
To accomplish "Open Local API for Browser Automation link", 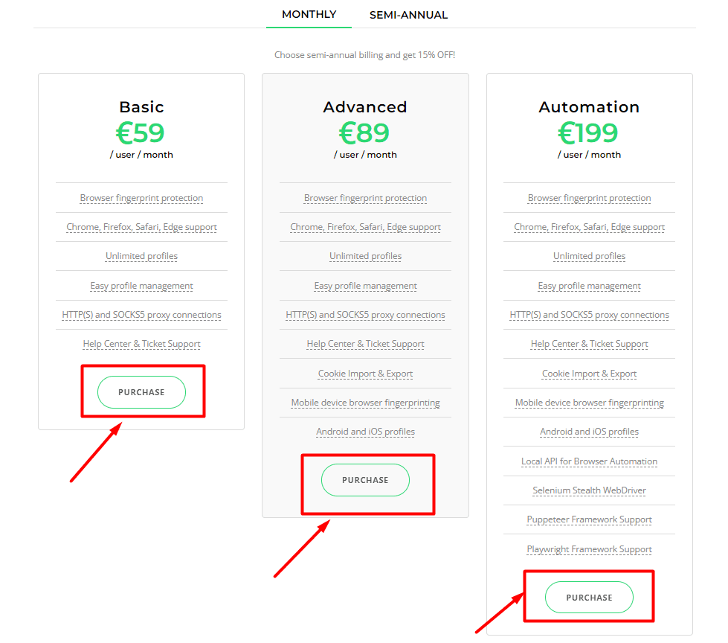I will tap(589, 461).
